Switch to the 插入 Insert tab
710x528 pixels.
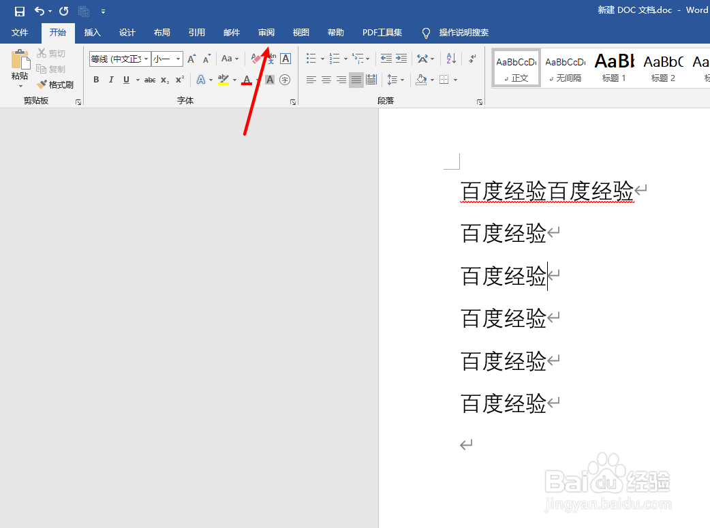point(93,33)
